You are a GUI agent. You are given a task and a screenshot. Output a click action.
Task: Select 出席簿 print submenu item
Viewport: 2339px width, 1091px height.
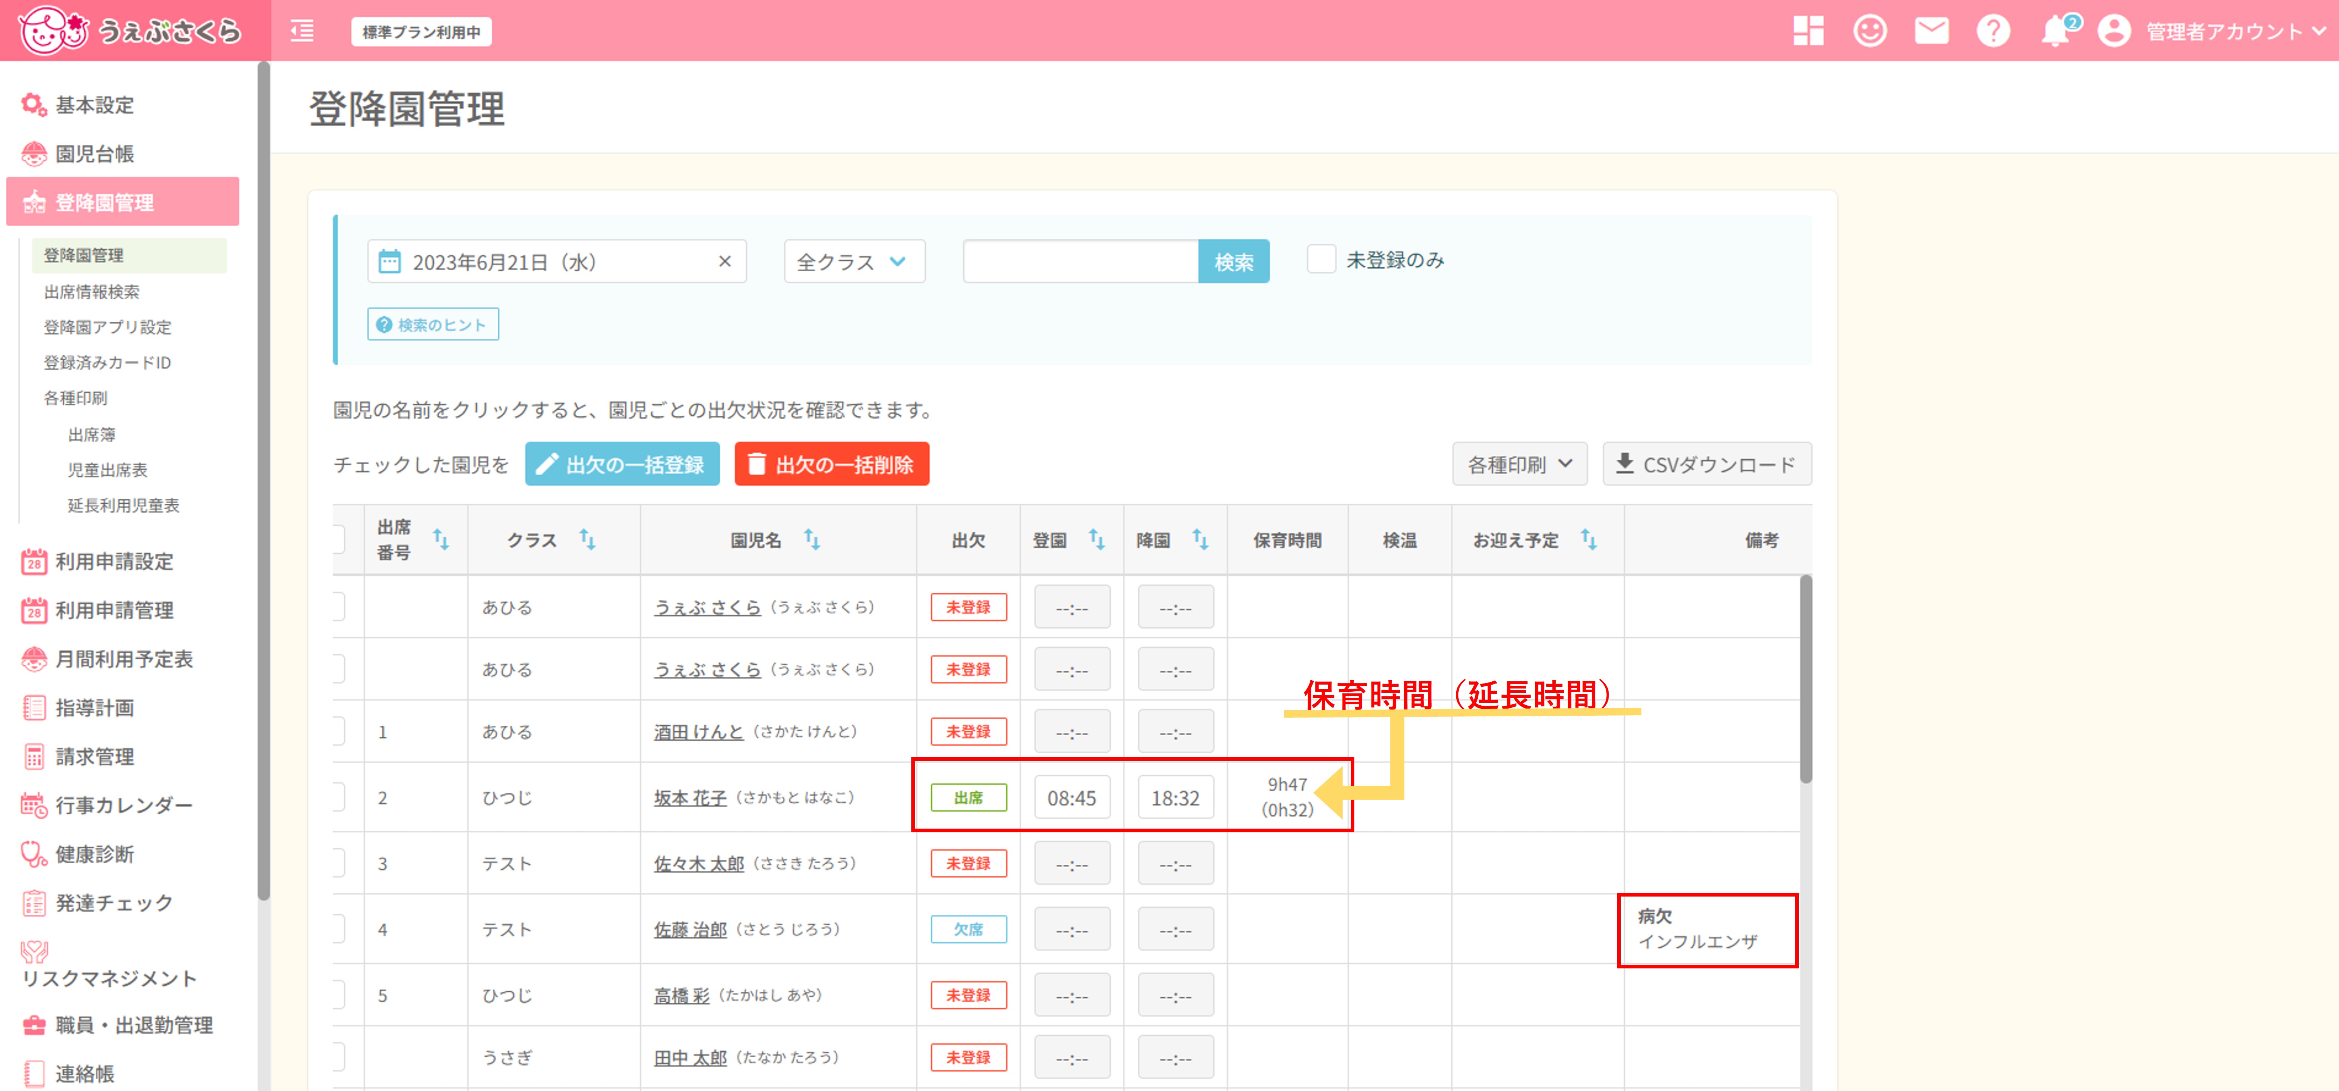[92, 435]
